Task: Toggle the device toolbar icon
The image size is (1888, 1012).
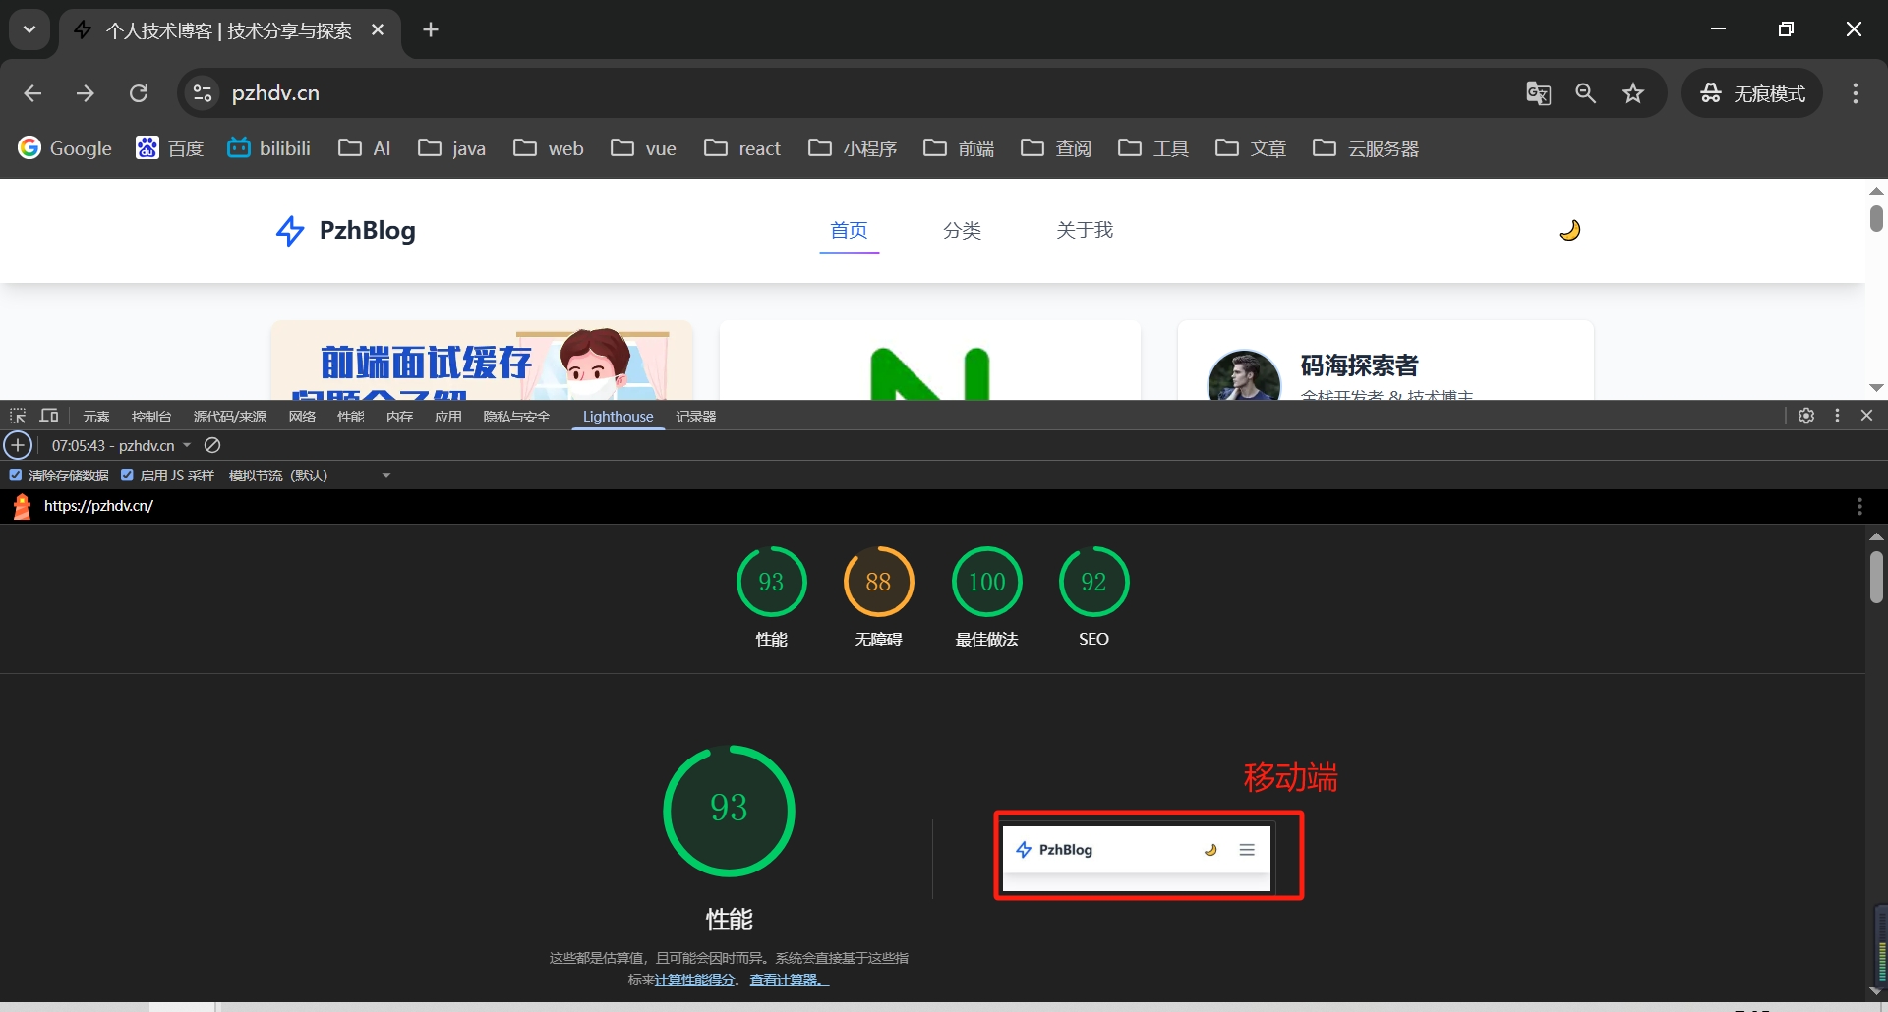Action: [49, 417]
